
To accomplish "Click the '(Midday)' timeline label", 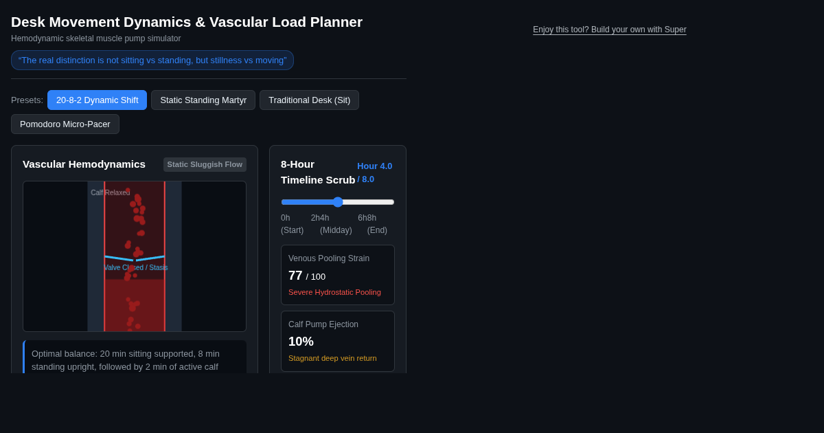I will (x=336, y=230).
